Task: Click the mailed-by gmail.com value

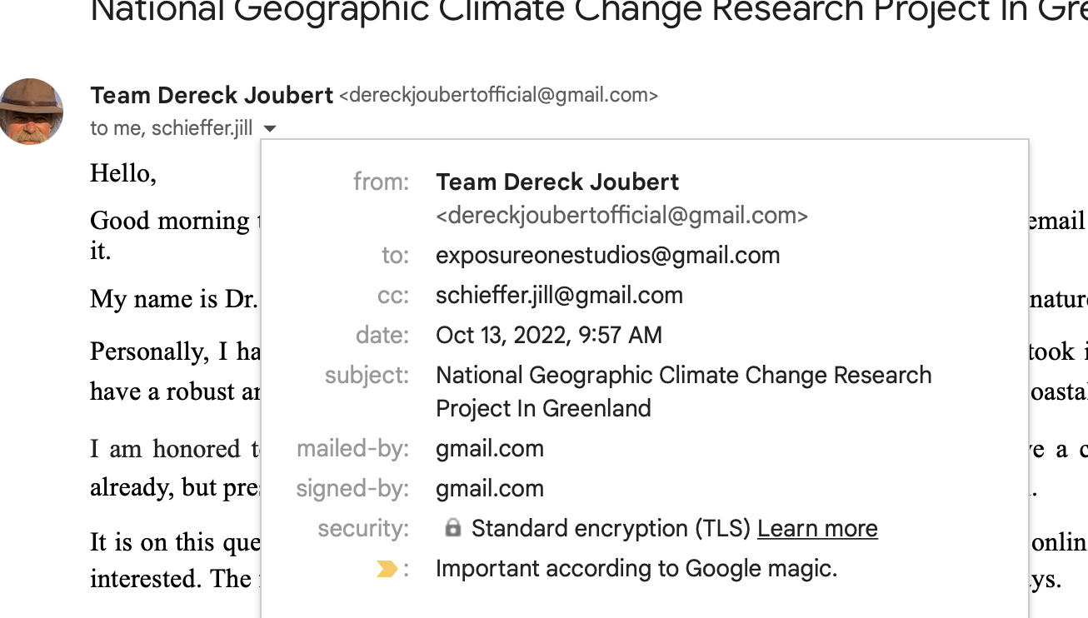Action: 489,449
